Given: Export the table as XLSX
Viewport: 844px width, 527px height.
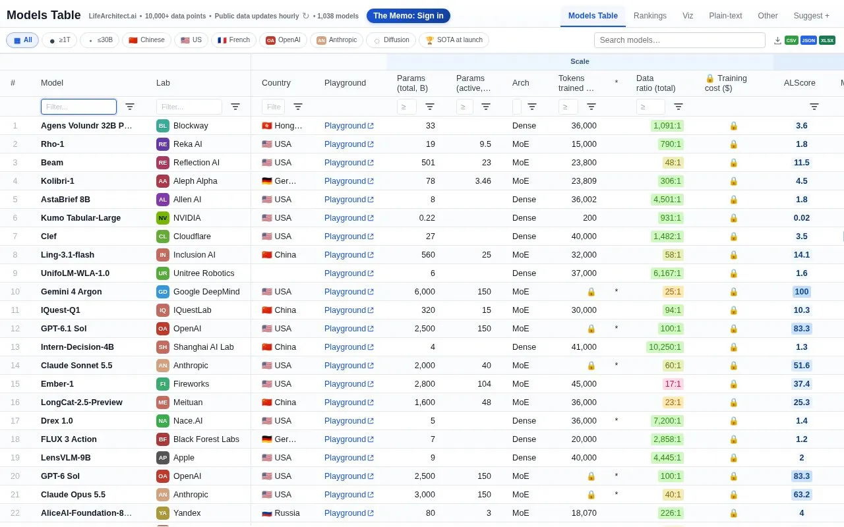Looking at the screenshot, I should 827,40.
